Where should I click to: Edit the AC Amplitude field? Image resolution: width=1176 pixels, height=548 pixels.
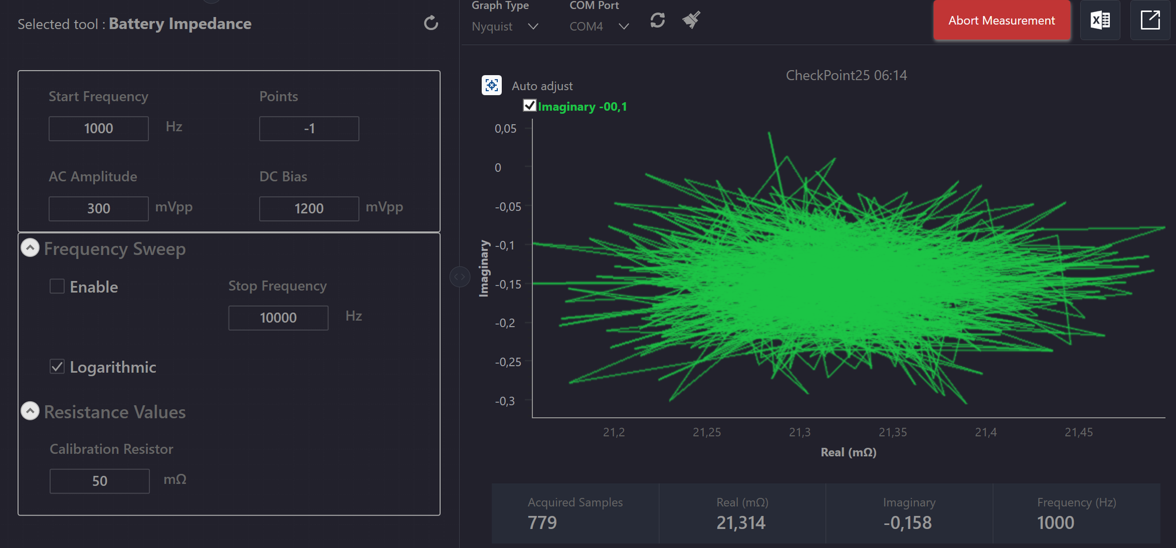(x=99, y=208)
